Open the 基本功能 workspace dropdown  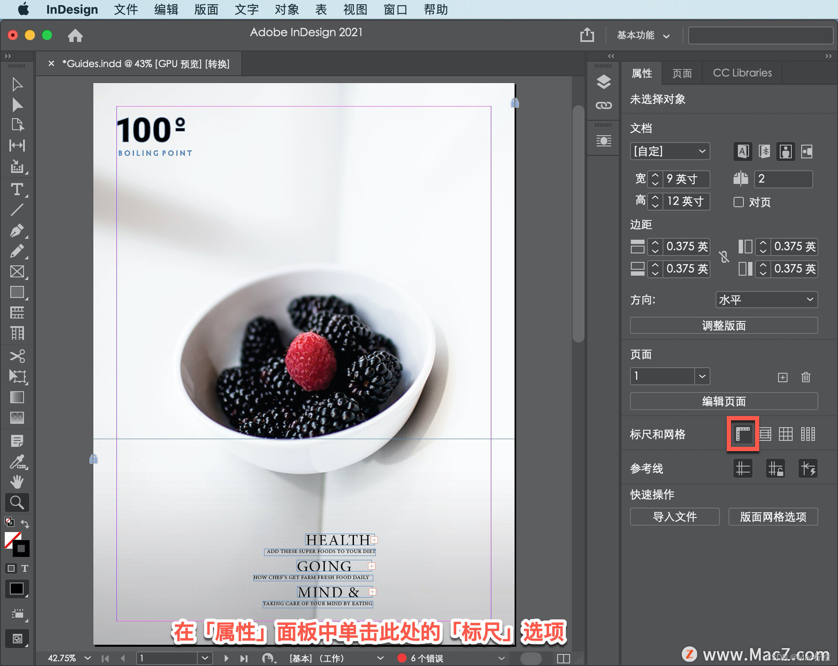click(x=642, y=35)
